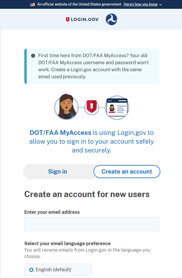Click the DOT/FAA MyAccess blue heading
Image resolution: width=182 pixels, height=278 pixels.
tap(60, 133)
